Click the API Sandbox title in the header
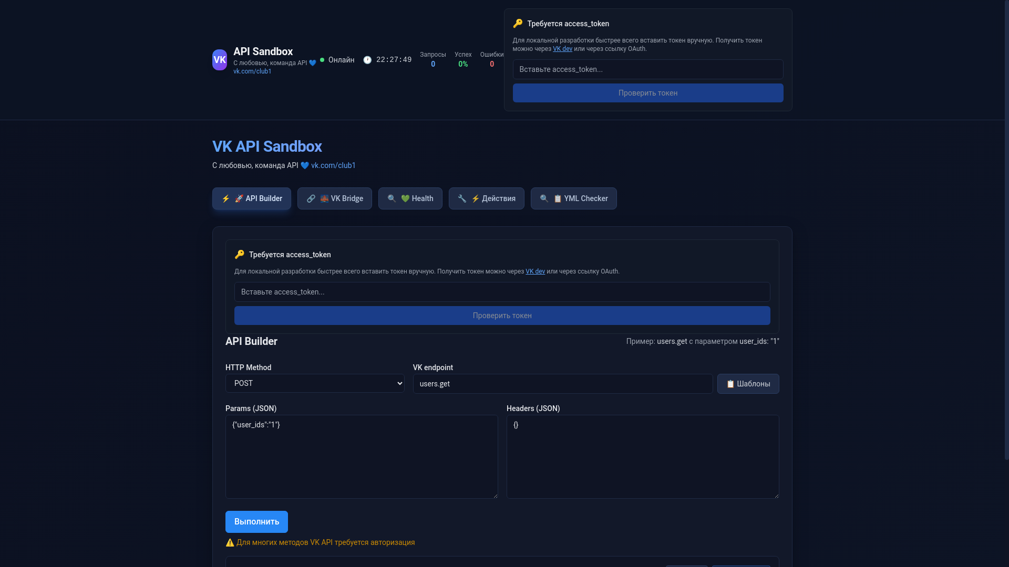This screenshot has height=567, width=1009. click(x=263, y=51)
